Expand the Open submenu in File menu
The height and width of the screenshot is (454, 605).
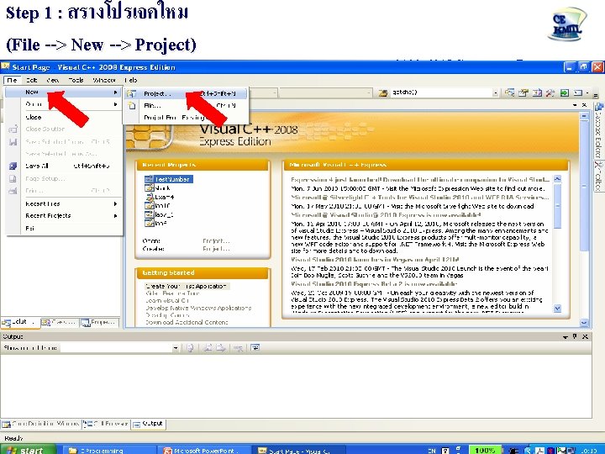(64, 104)
